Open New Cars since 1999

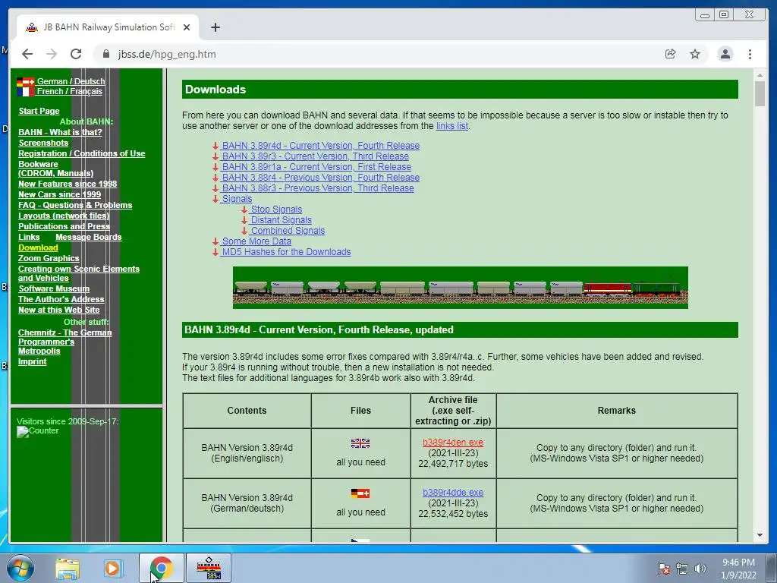click(x=59, y=195)
